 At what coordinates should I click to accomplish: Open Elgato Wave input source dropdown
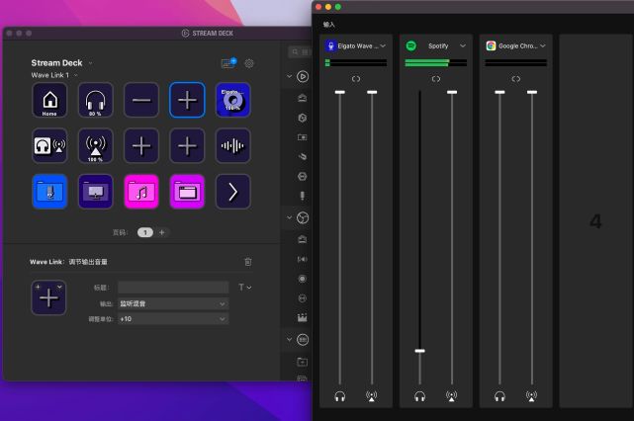tap(383, 45)
